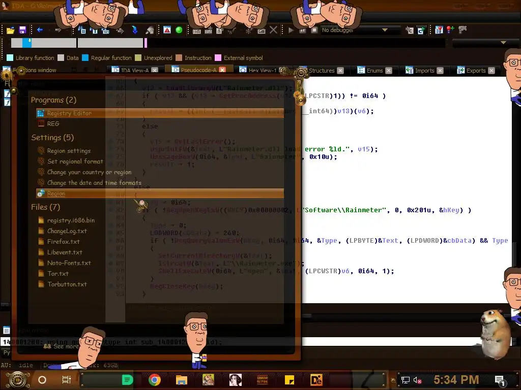Click the red warning triangle icon
The height and width of the screenshot is (390, 521).
tap(167, 30)
